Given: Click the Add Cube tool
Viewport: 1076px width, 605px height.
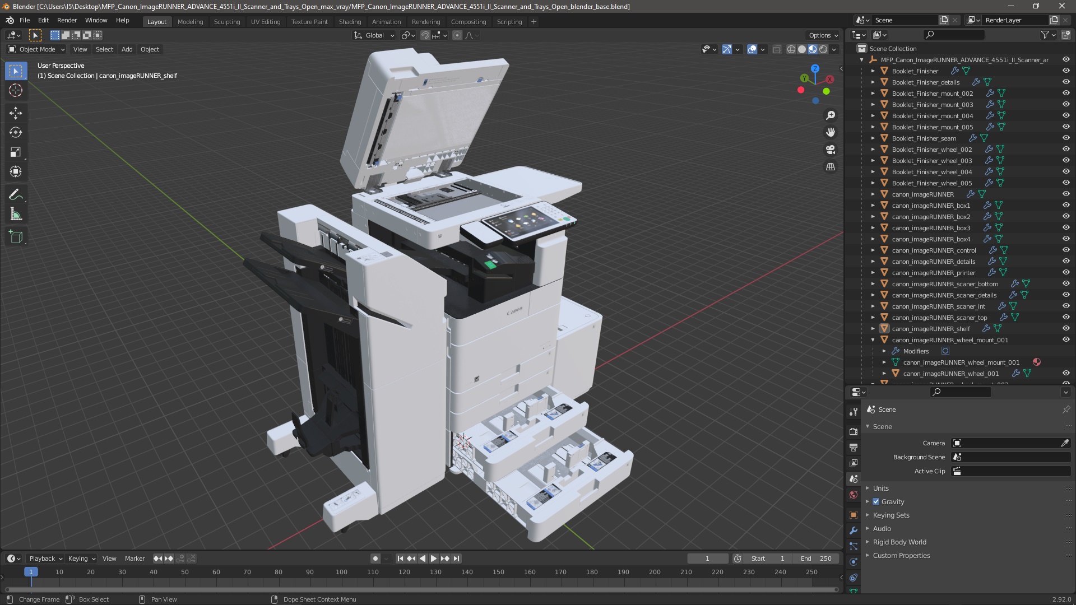Looking at the screenshot, I should pos(16,236).
